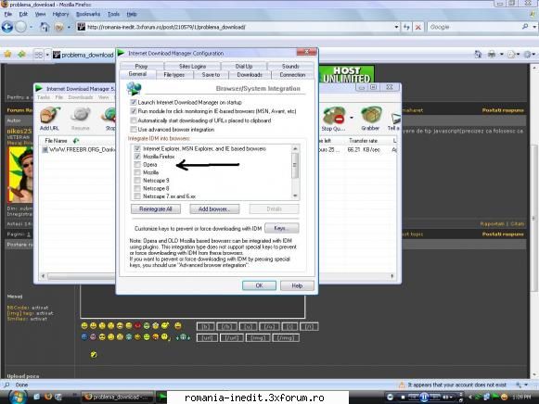Open search engine options dropdown arrow

coord(534,27)
